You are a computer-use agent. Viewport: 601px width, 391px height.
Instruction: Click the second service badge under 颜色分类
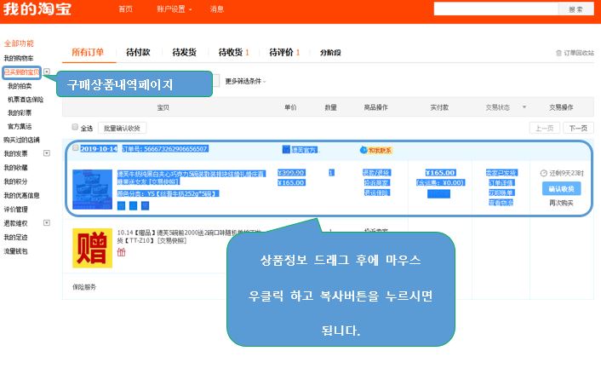tap(133, 206)
